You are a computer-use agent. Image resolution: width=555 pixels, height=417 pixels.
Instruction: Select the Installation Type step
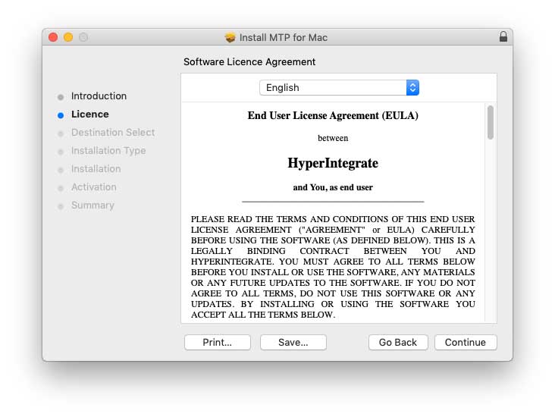tap(108, 151)
